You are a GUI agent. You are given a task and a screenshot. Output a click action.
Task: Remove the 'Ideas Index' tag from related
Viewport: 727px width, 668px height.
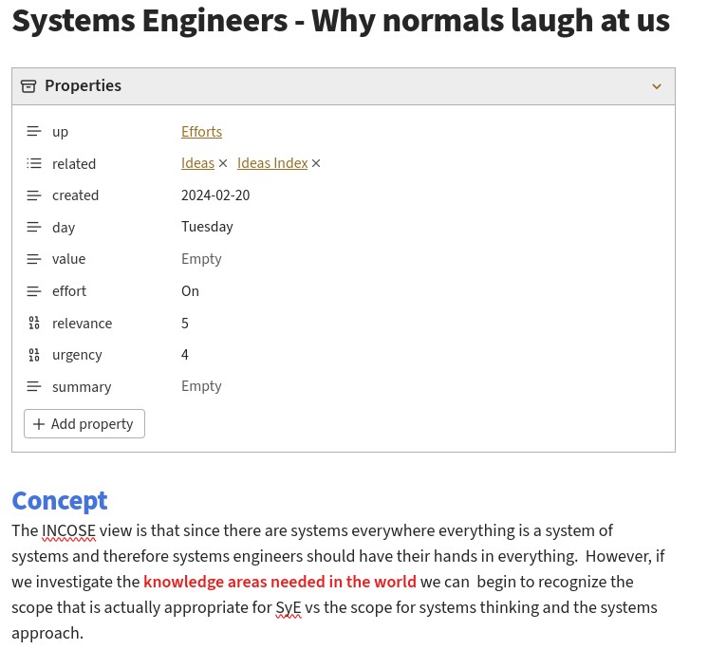(316, 163)
